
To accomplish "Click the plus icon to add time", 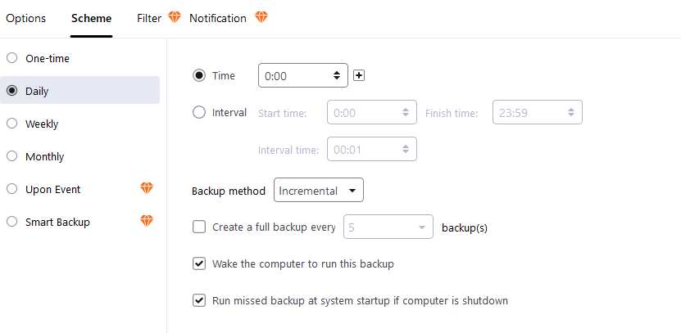I will (x=359, y=76).
